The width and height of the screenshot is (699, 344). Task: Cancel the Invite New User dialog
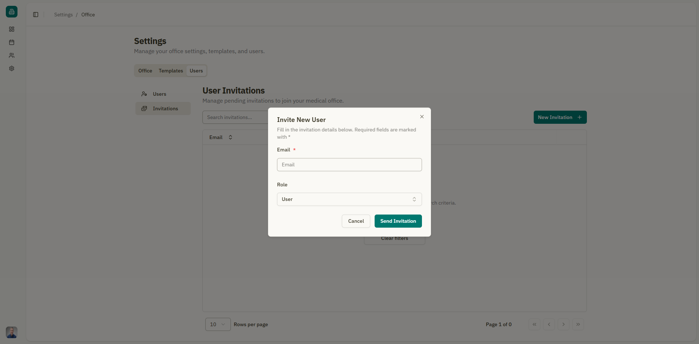[x=356, y=221]
